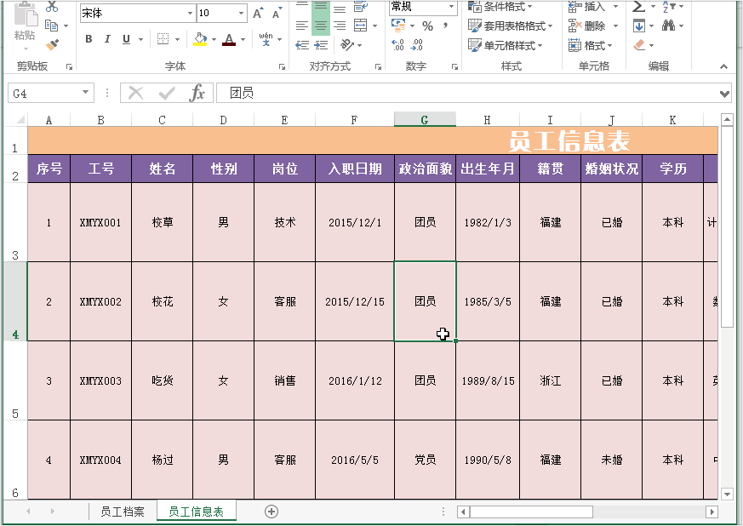Collapse the ribbon
This screenshot has height=526, width=743.
coord(723,66)
